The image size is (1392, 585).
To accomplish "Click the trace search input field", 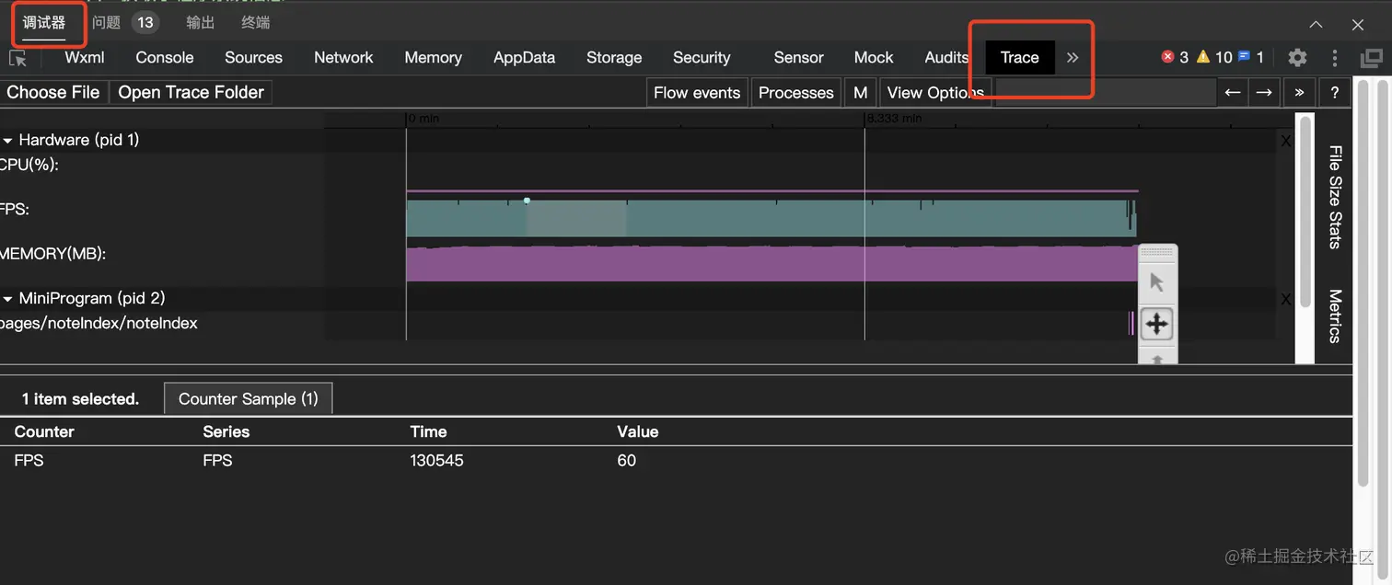I will pyautogui.click(x=1105, y=92).
